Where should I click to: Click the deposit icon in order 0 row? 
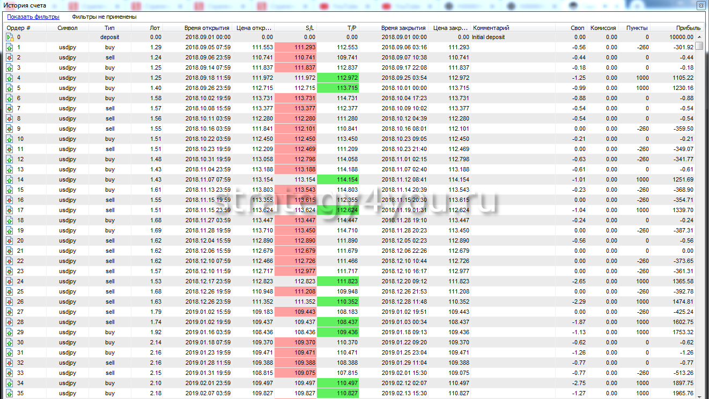pyautogui.click(x=10, y=37)
